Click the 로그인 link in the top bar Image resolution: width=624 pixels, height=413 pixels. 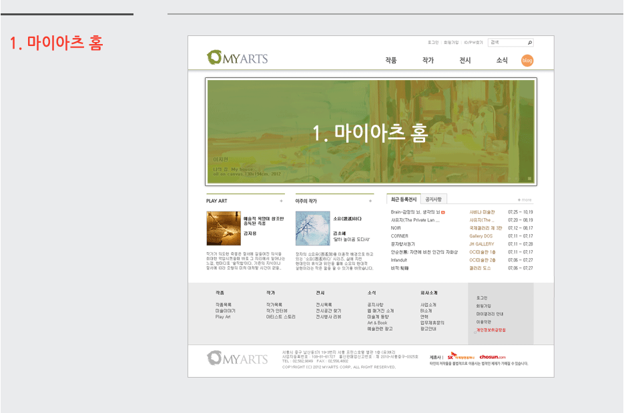tap(433, 43)
